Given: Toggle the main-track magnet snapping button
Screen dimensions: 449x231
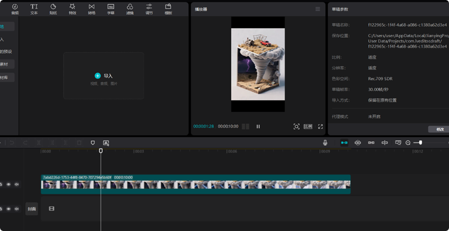Looking at the screenshot, I should [344, 142].
